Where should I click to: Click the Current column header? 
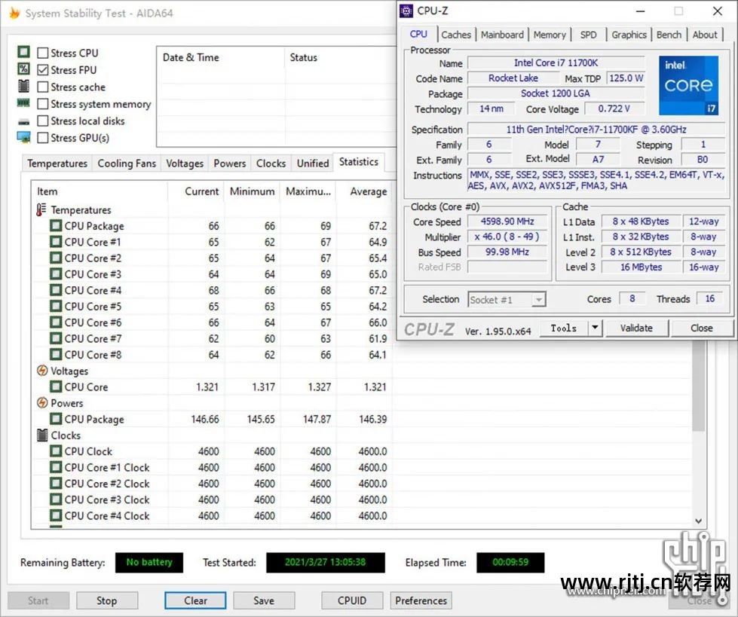tap(196, 191)
